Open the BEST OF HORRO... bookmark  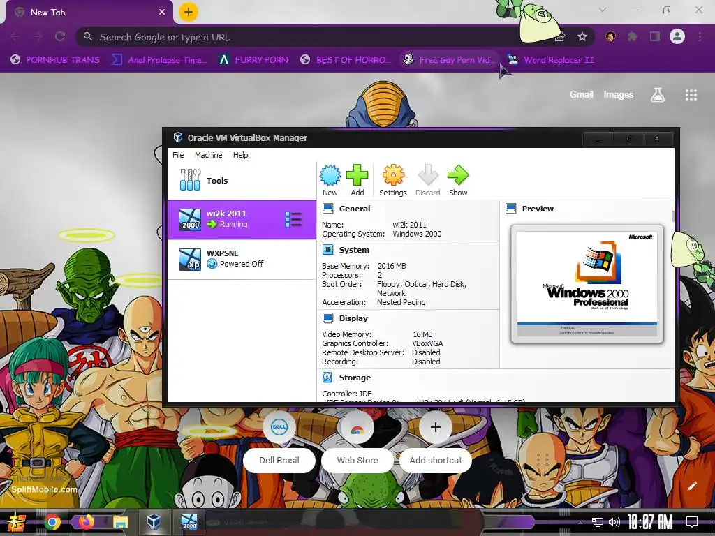tap(346, 60)
